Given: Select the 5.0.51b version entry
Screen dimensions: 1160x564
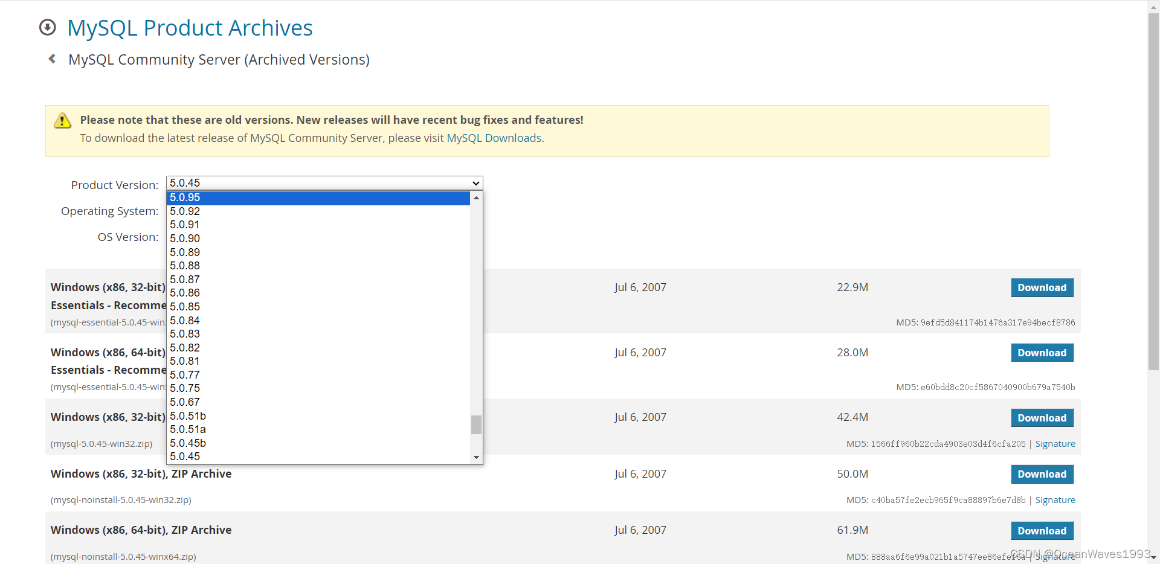Looking at the screenshot, I should pyautogui.click(x=318, y=416).
